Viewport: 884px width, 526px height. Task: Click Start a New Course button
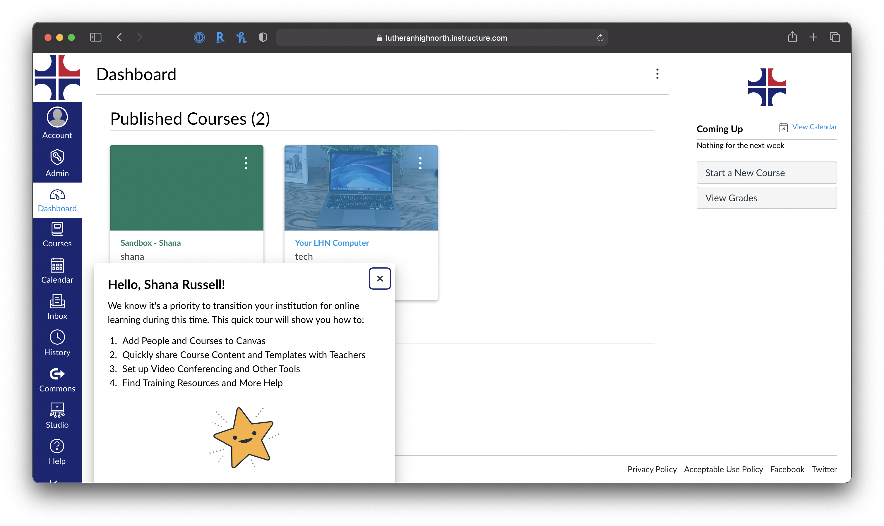766,173
